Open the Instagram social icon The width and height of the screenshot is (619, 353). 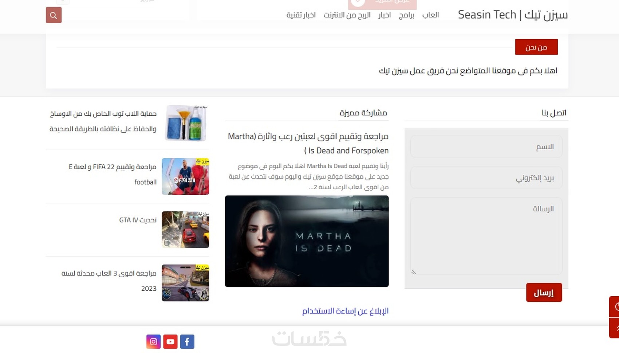[x=154, y=342]
